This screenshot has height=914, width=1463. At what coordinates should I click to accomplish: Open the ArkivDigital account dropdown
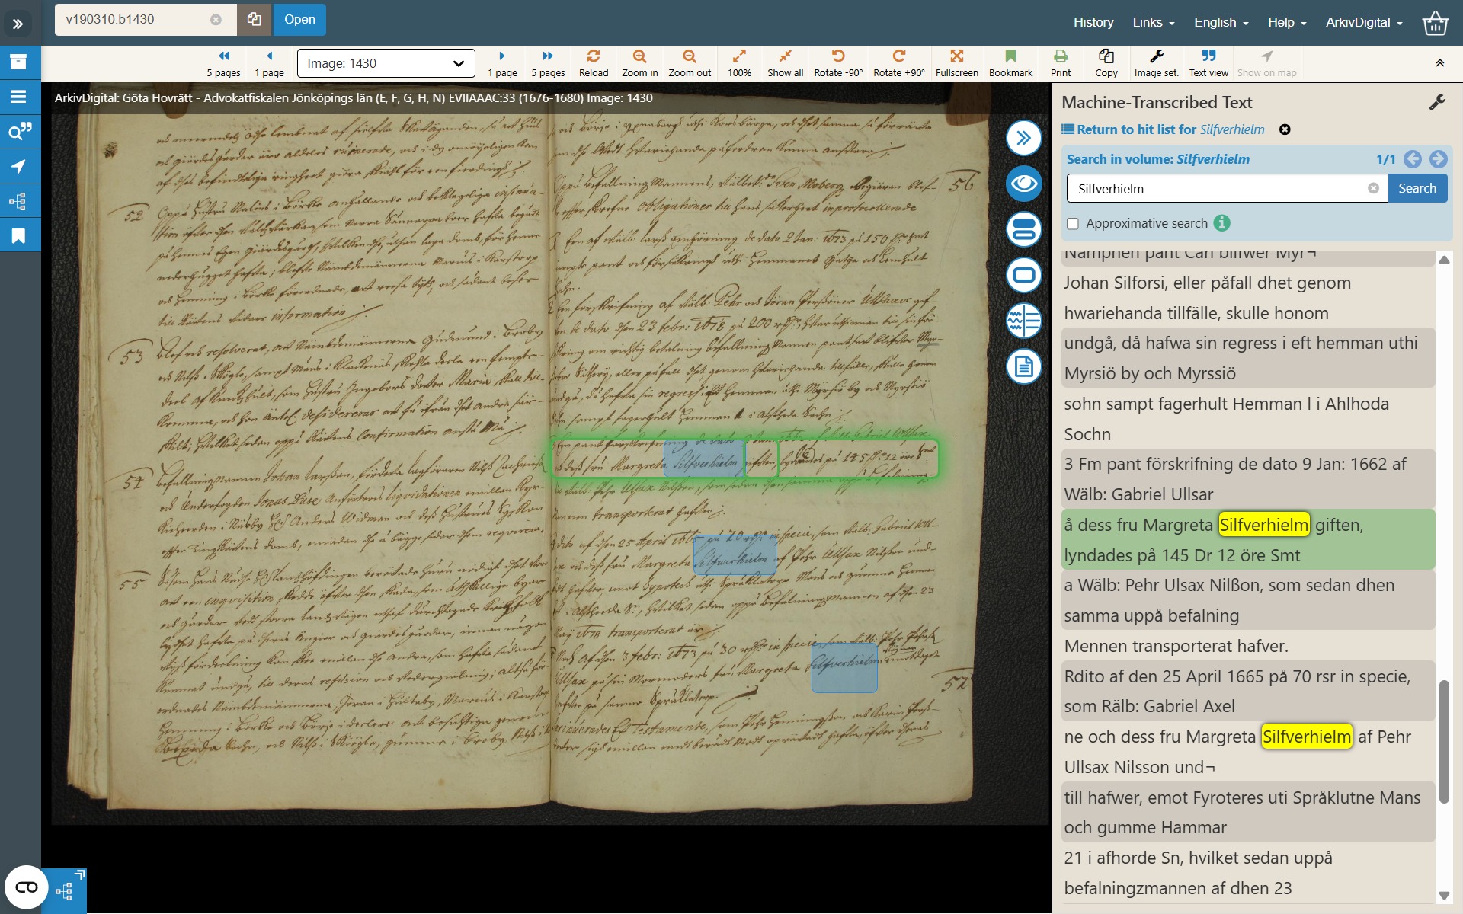click(x=1364, y=22)
